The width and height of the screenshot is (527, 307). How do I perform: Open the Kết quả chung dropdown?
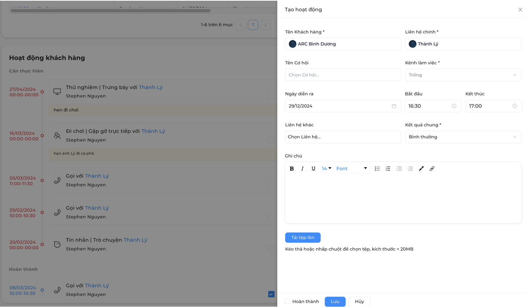(463, 137)
